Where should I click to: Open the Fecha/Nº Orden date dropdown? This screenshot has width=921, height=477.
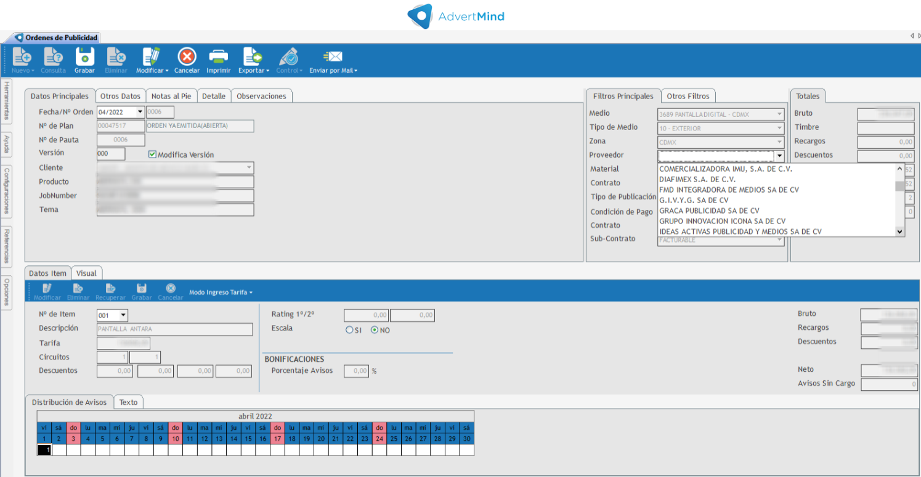(140, 112)
